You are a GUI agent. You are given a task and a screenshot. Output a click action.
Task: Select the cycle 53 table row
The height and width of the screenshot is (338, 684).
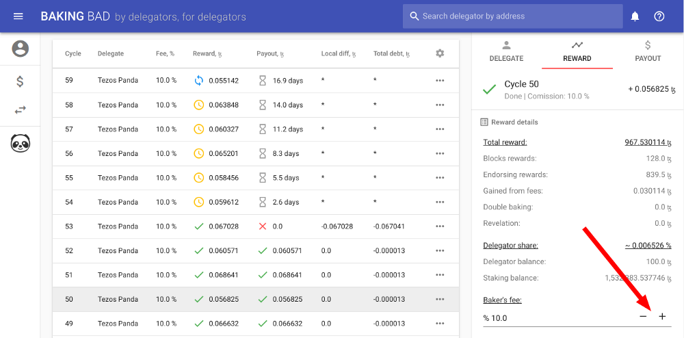click(256, 226)
